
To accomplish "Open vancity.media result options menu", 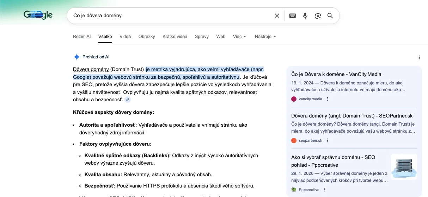I will 328,99.
